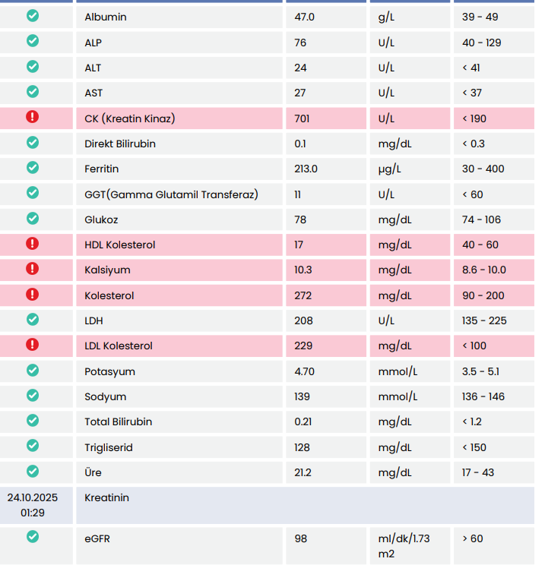Click the green check icon for eGFR
The height and width of the screenshot is (565, 545).
point(33,537)
